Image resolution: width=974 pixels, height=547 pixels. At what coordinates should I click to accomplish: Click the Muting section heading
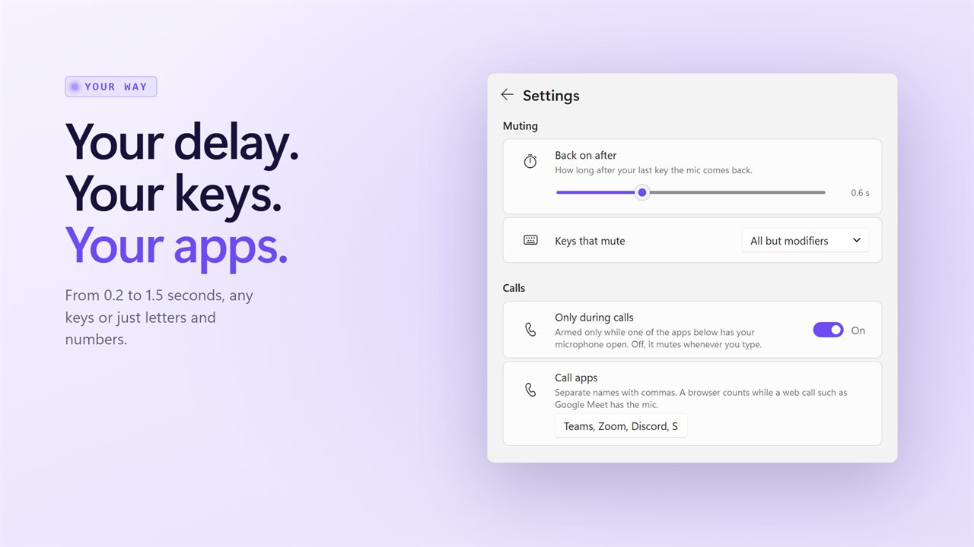[x=520, y=126]
